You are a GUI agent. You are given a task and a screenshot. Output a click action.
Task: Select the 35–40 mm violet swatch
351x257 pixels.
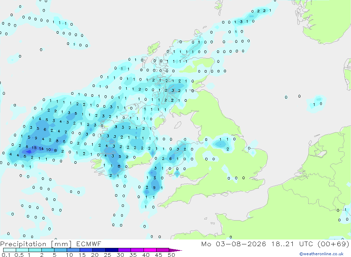(137, 250)
